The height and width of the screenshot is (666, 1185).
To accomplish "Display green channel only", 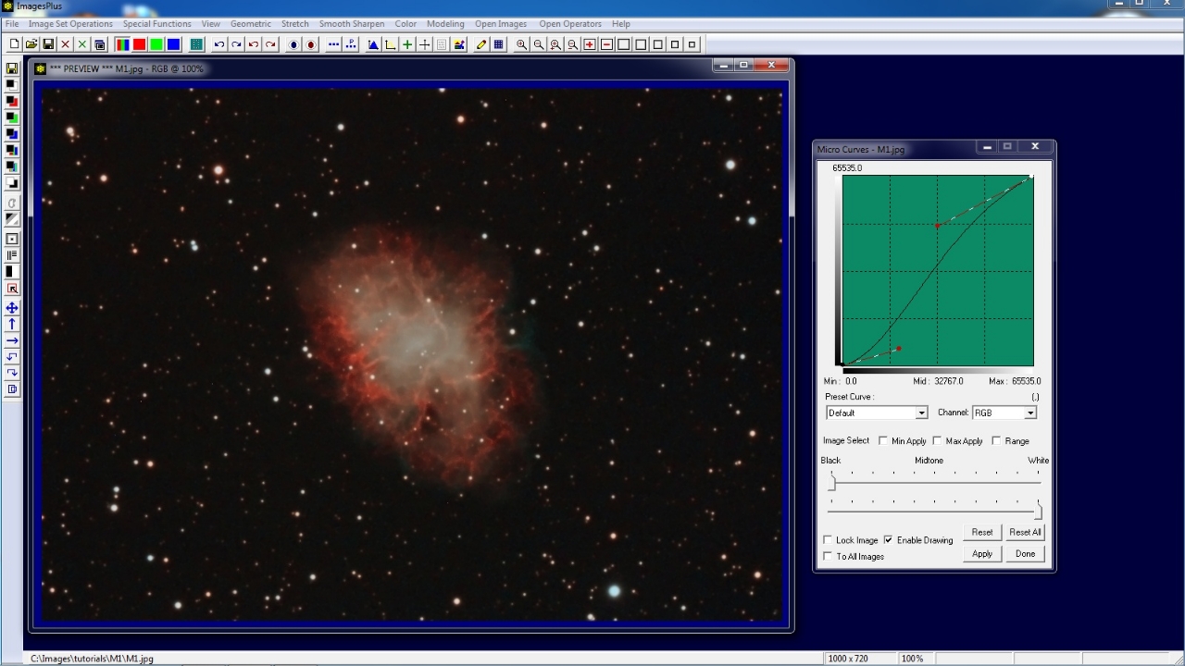I will click(x=156, y=44).
